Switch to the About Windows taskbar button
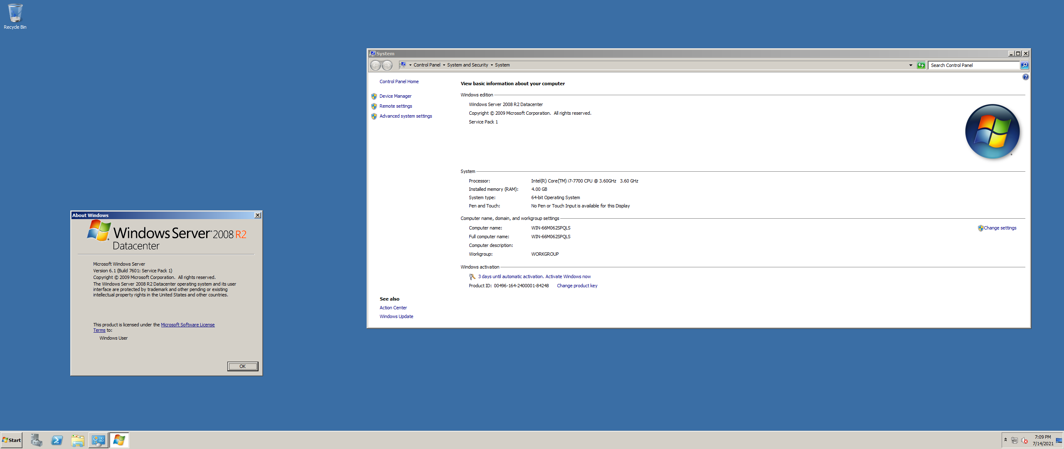The width and height of the screenshot is (1064, 449). (119, 440)
